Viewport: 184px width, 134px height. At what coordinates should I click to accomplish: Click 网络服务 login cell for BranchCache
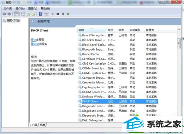pyautogui.click(x=151, y=54)
